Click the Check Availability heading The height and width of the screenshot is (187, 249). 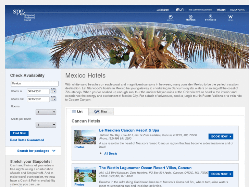27,75
